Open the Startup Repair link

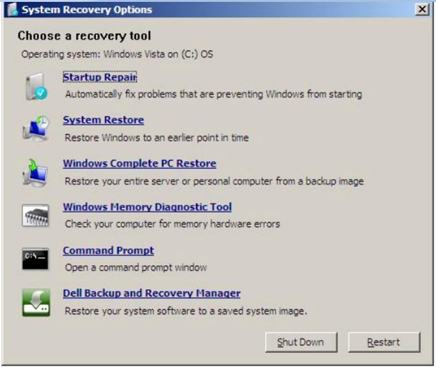(100, 77)
